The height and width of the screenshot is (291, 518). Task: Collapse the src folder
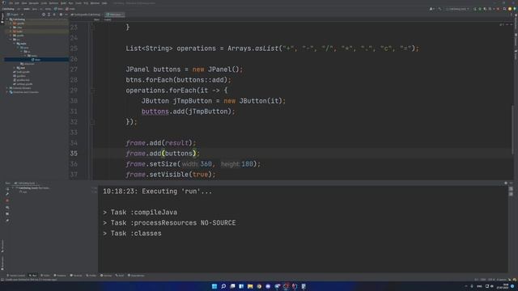(x=11, y=40)
